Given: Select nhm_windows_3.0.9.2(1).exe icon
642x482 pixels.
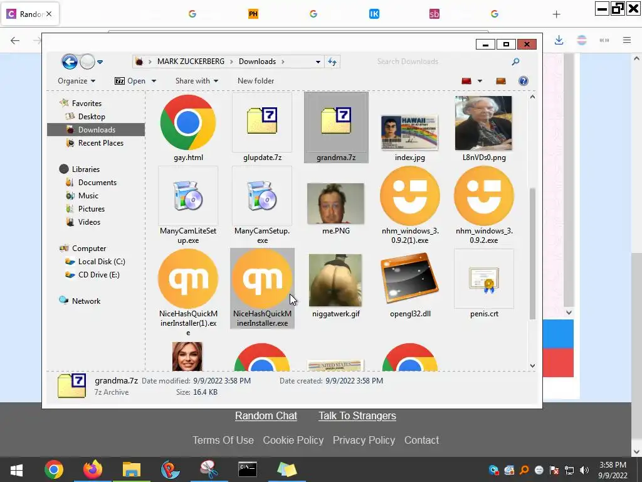Looking at the screenshot, I should [x=410, y=196].
